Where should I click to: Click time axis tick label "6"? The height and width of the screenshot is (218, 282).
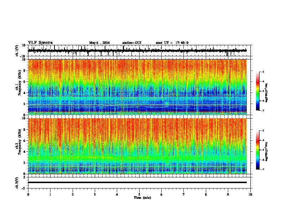[162, 194]
